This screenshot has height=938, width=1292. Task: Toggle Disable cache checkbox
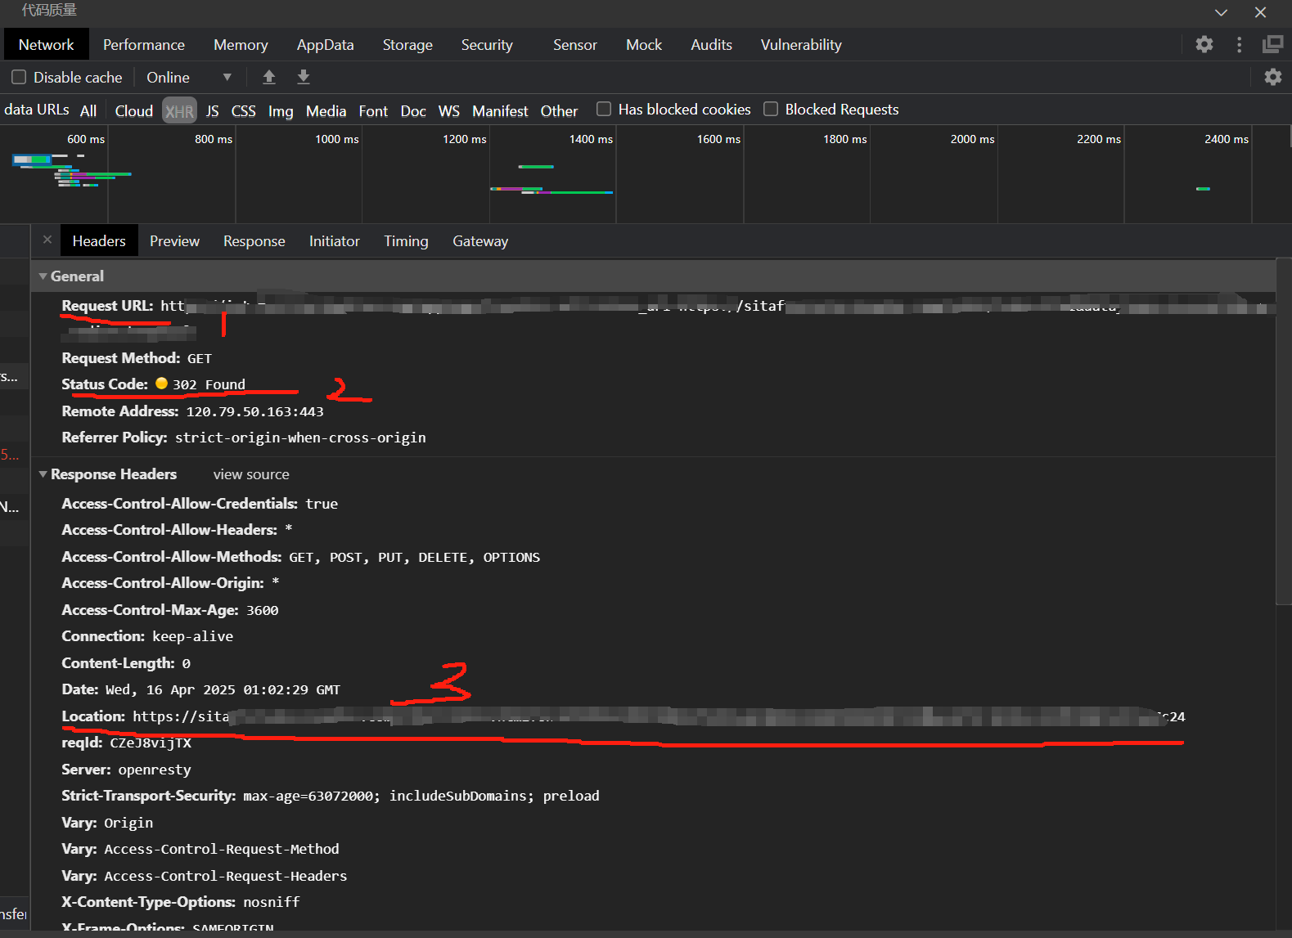pyautogui.click(x=19, y=77)
